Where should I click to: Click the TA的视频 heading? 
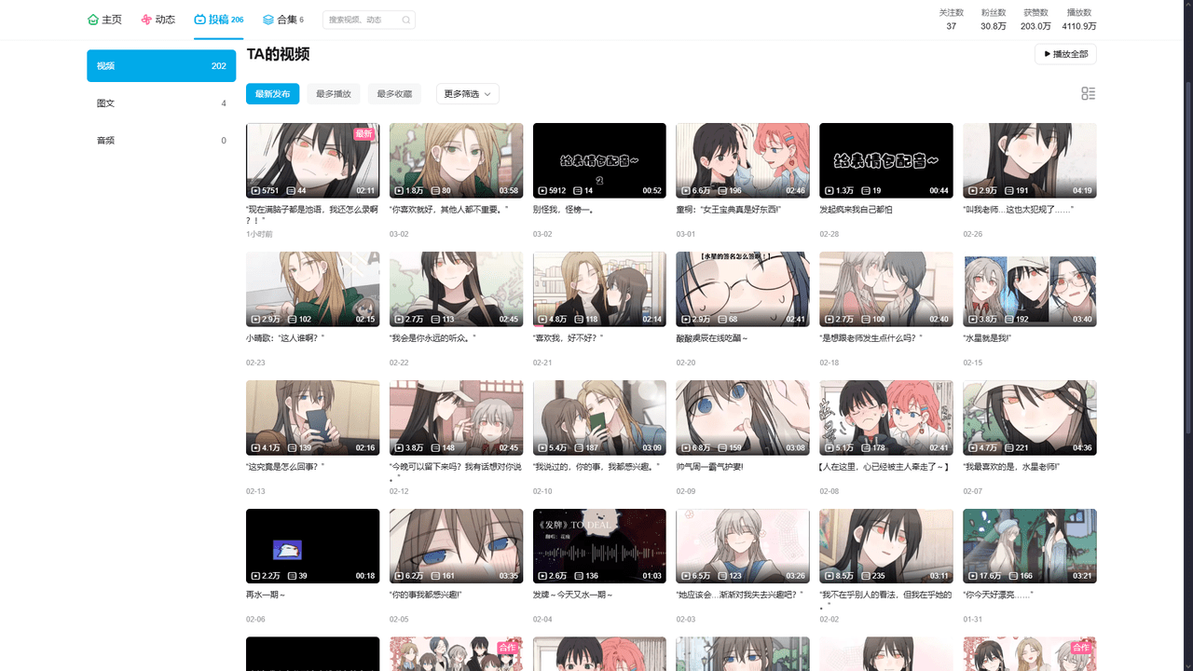click(x=278, y=54)
